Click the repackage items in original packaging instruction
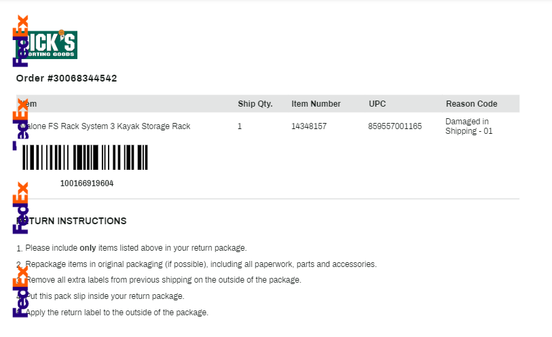 tap(196, 264)
